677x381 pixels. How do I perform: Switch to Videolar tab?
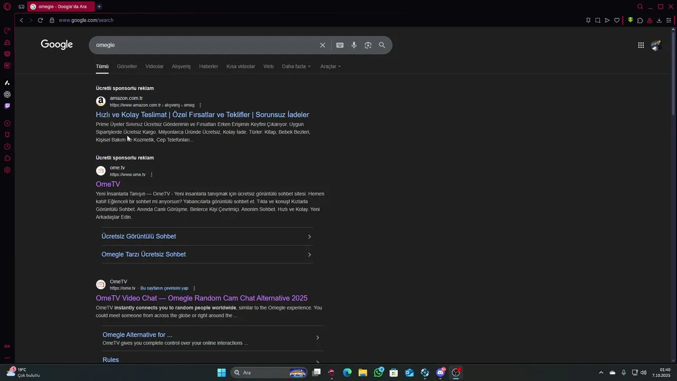click(x=154, y=66)
